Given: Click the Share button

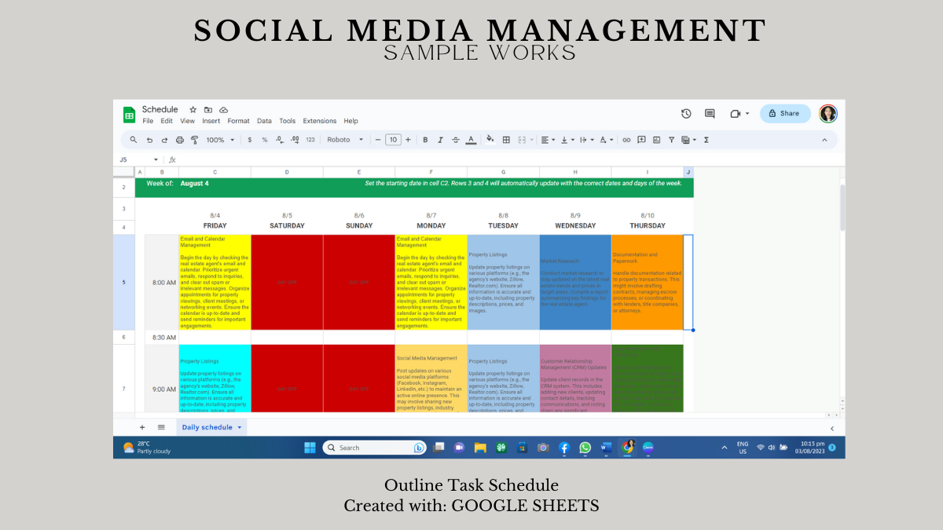Looking at the screenshot, I should tap(784, 113).
